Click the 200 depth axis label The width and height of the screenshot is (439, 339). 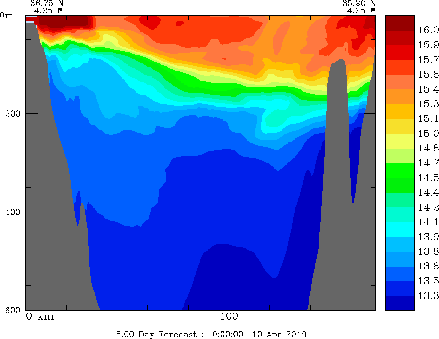(13, 114)
